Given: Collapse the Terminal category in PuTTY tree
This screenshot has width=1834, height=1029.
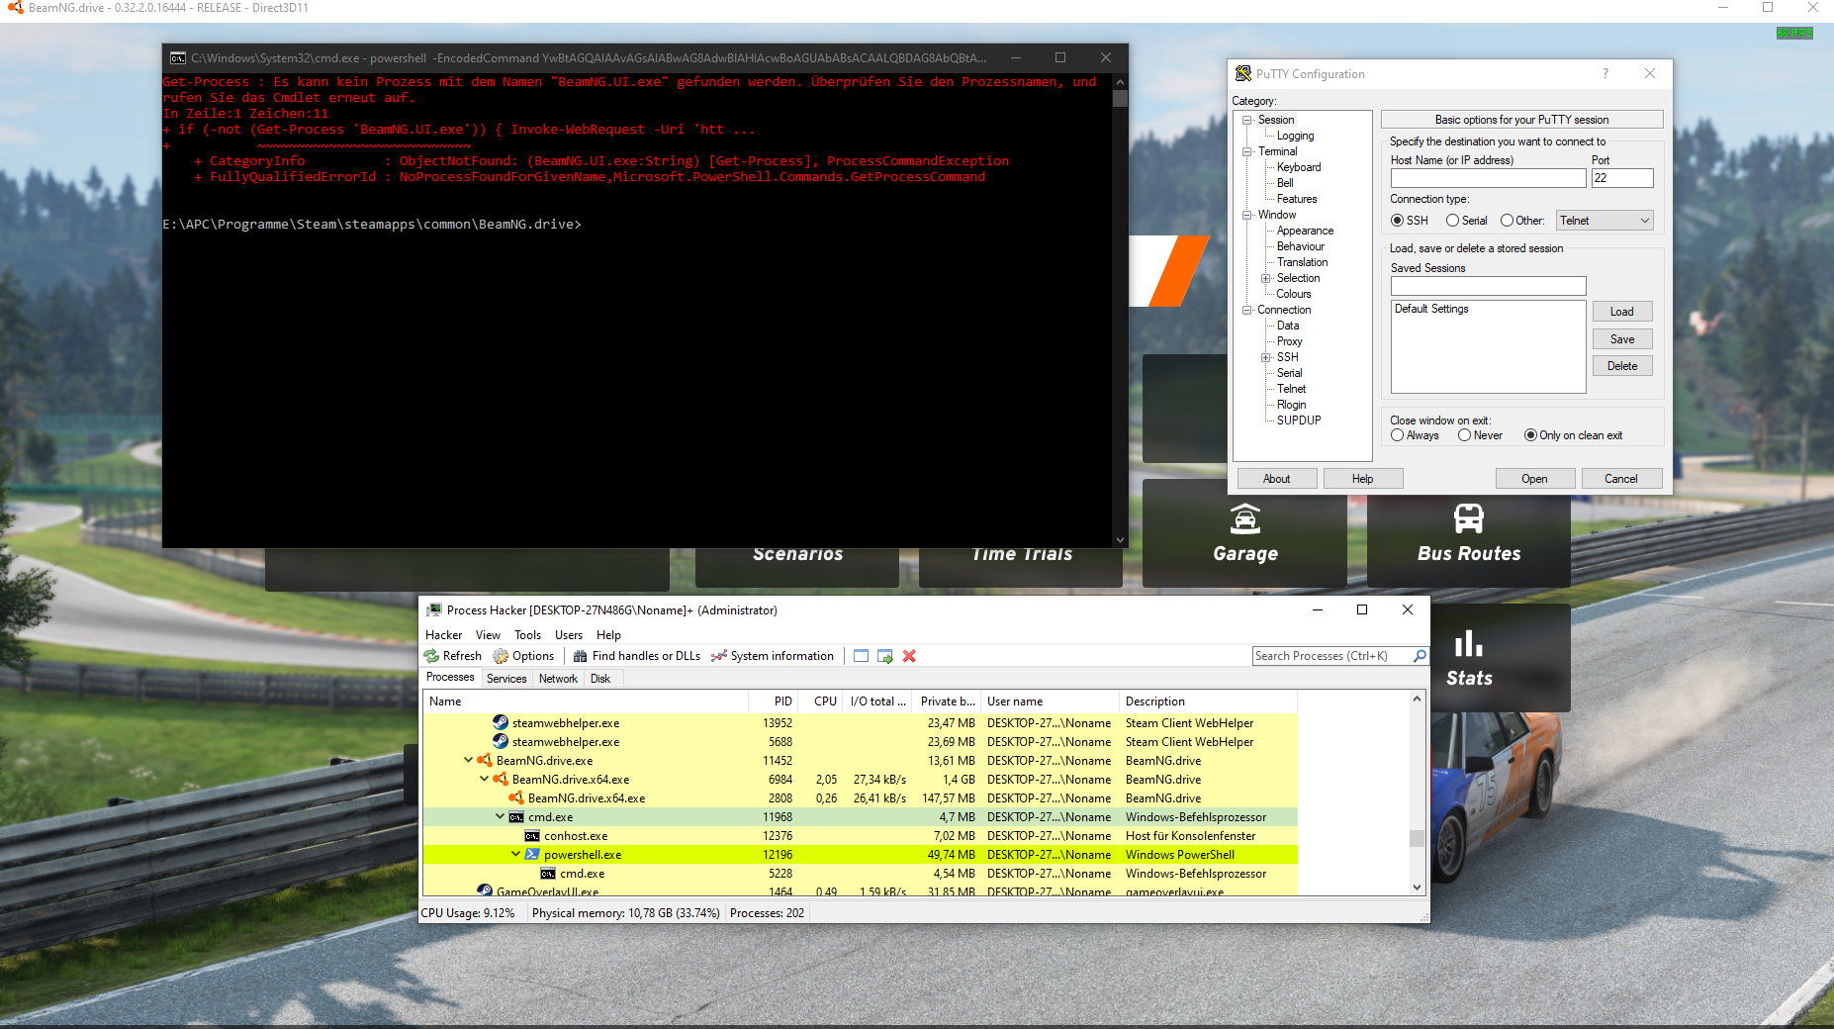Looking at the screenshot, I should [1247, 151].
